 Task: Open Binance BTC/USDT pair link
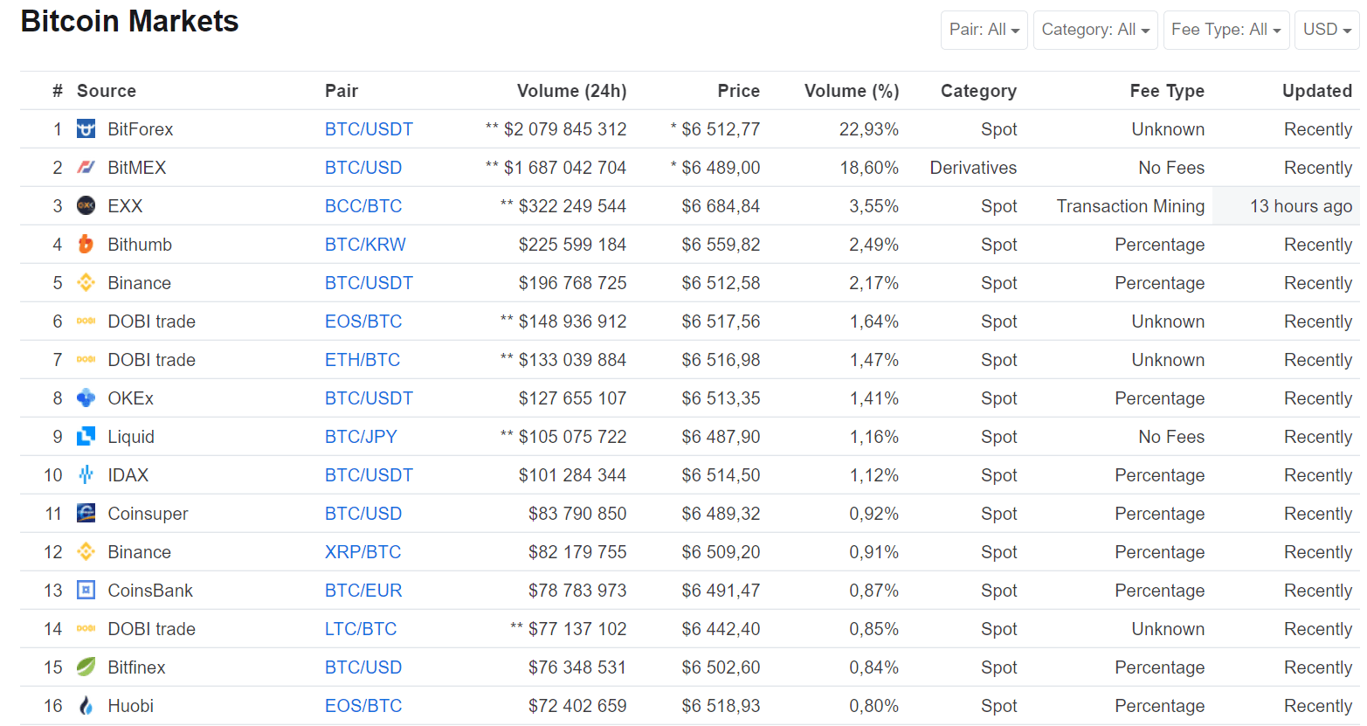(x=369, y=283)
